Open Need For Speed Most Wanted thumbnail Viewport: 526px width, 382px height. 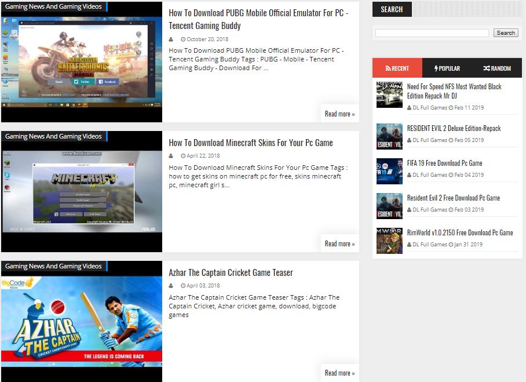pos(389,94)
